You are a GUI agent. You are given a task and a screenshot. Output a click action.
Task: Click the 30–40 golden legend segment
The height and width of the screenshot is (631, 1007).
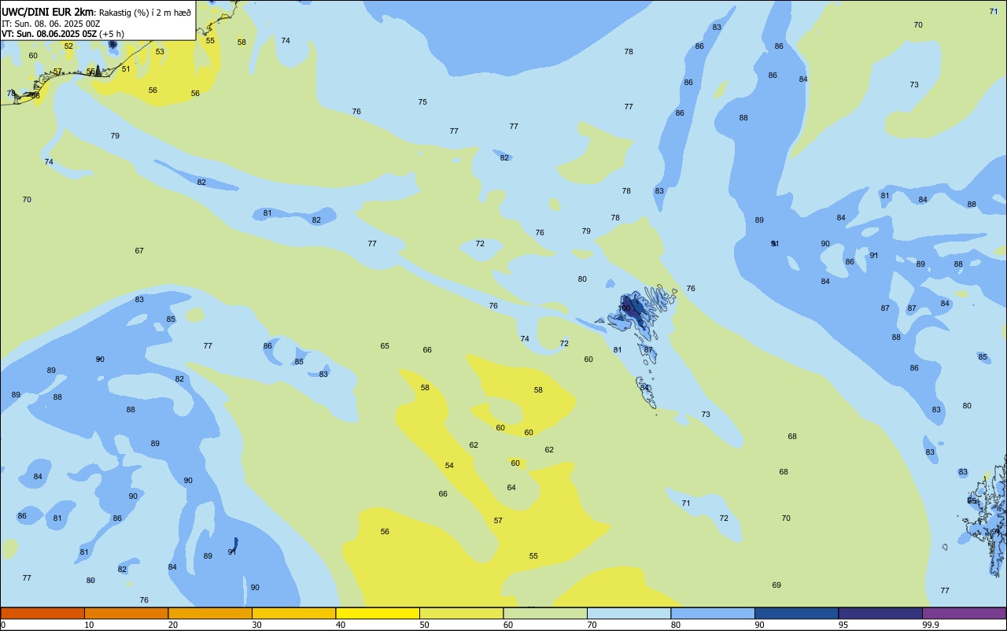[293, 613]
